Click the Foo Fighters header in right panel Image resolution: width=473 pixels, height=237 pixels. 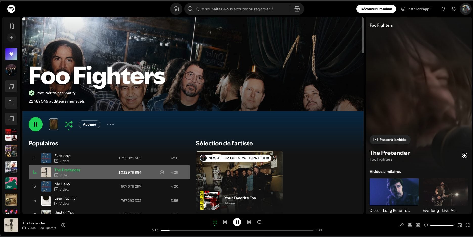[x=381, y=25]
